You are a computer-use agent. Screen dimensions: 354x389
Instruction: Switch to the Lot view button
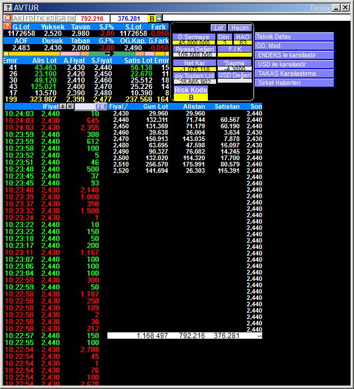click(x=218, y=28)
